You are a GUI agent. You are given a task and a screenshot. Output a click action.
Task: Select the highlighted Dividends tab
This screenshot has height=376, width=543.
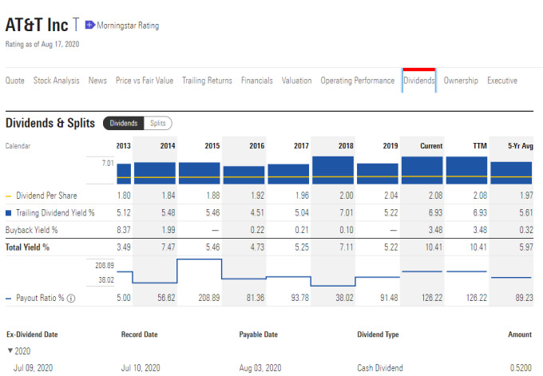coord(418,81)
